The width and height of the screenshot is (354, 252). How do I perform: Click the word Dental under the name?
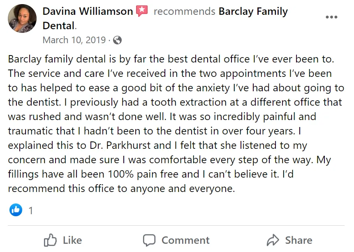[59, 25]
